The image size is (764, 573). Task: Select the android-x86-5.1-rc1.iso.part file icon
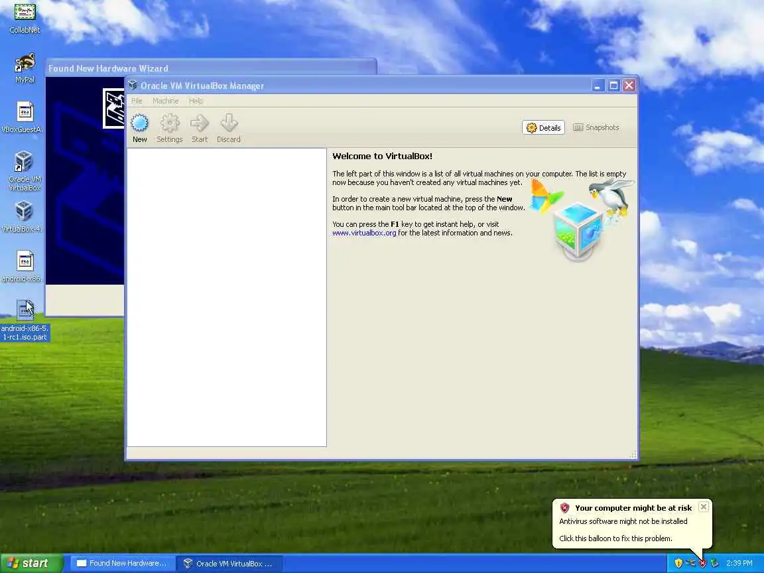(x=25, y=320)
